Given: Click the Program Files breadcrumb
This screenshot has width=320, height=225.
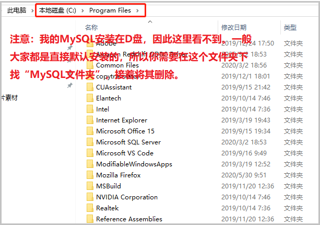Looking at the screenshot, I should (x=110, y=10).
